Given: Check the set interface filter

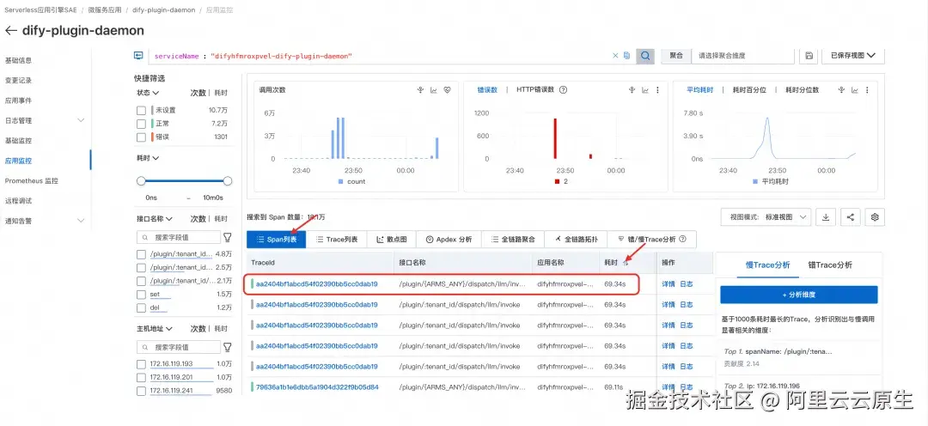Looking at the screenshot, I should tap(141, 295).
